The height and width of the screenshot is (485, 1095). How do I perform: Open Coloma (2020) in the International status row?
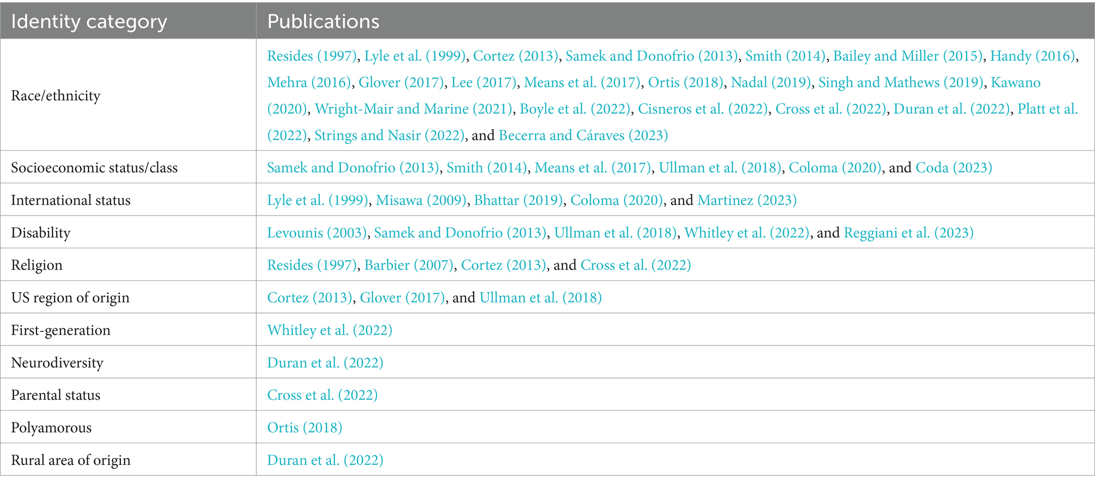tap(617, 200)
